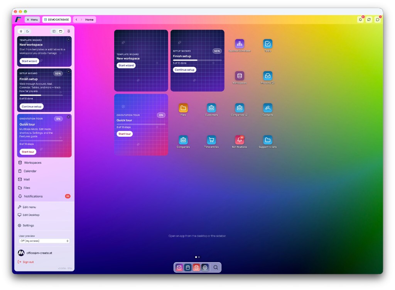Open the red Notifications desktop icon
Screen dimensions: 395x290
(x=239, y=140)
